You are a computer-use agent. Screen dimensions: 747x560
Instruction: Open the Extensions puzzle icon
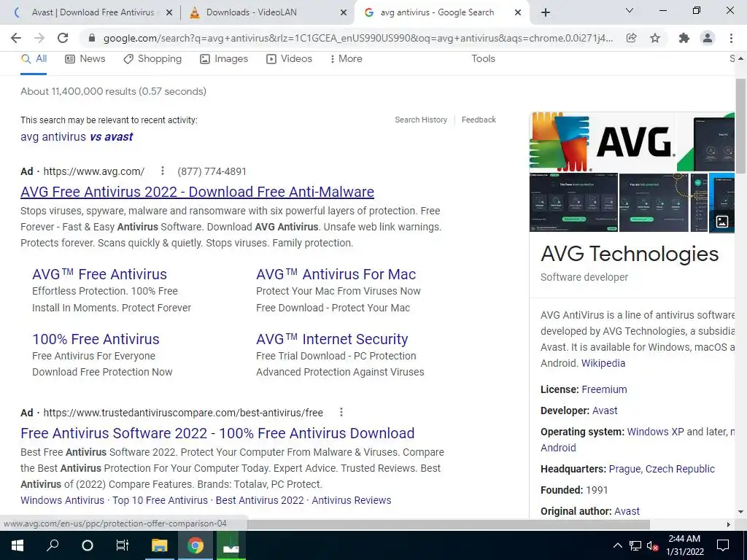[684, 38]
